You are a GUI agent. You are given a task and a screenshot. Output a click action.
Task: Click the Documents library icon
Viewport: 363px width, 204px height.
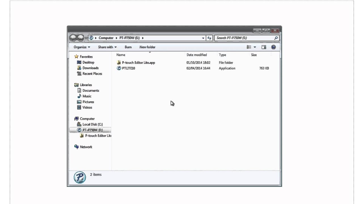79,90
